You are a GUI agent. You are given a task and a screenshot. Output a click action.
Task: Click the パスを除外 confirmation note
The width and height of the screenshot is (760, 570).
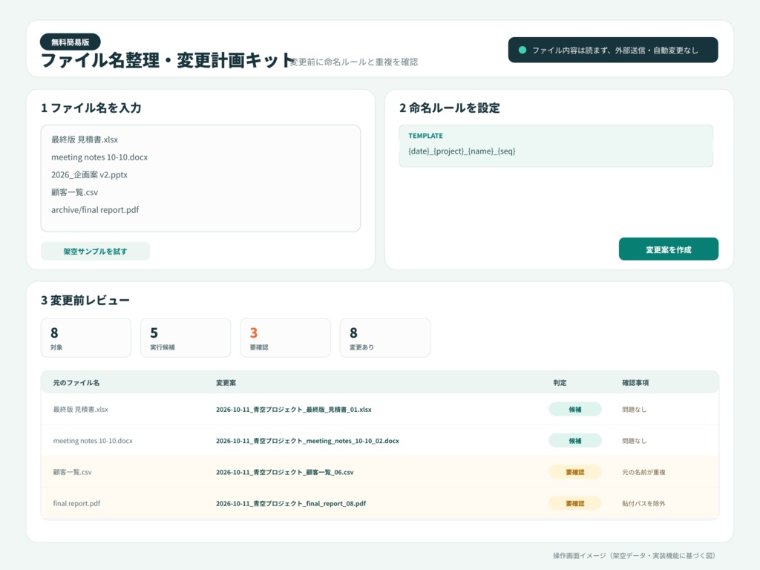(x=643, y=503)
